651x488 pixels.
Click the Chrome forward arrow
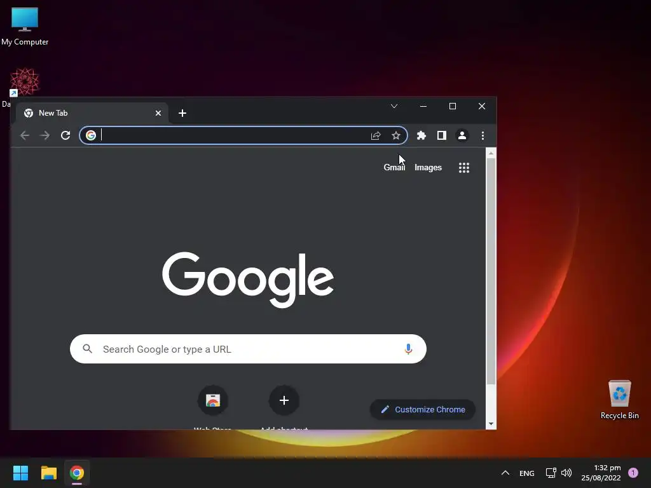point(45,135)
